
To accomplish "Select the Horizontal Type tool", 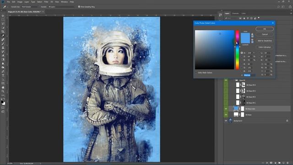I will point(3,75).
